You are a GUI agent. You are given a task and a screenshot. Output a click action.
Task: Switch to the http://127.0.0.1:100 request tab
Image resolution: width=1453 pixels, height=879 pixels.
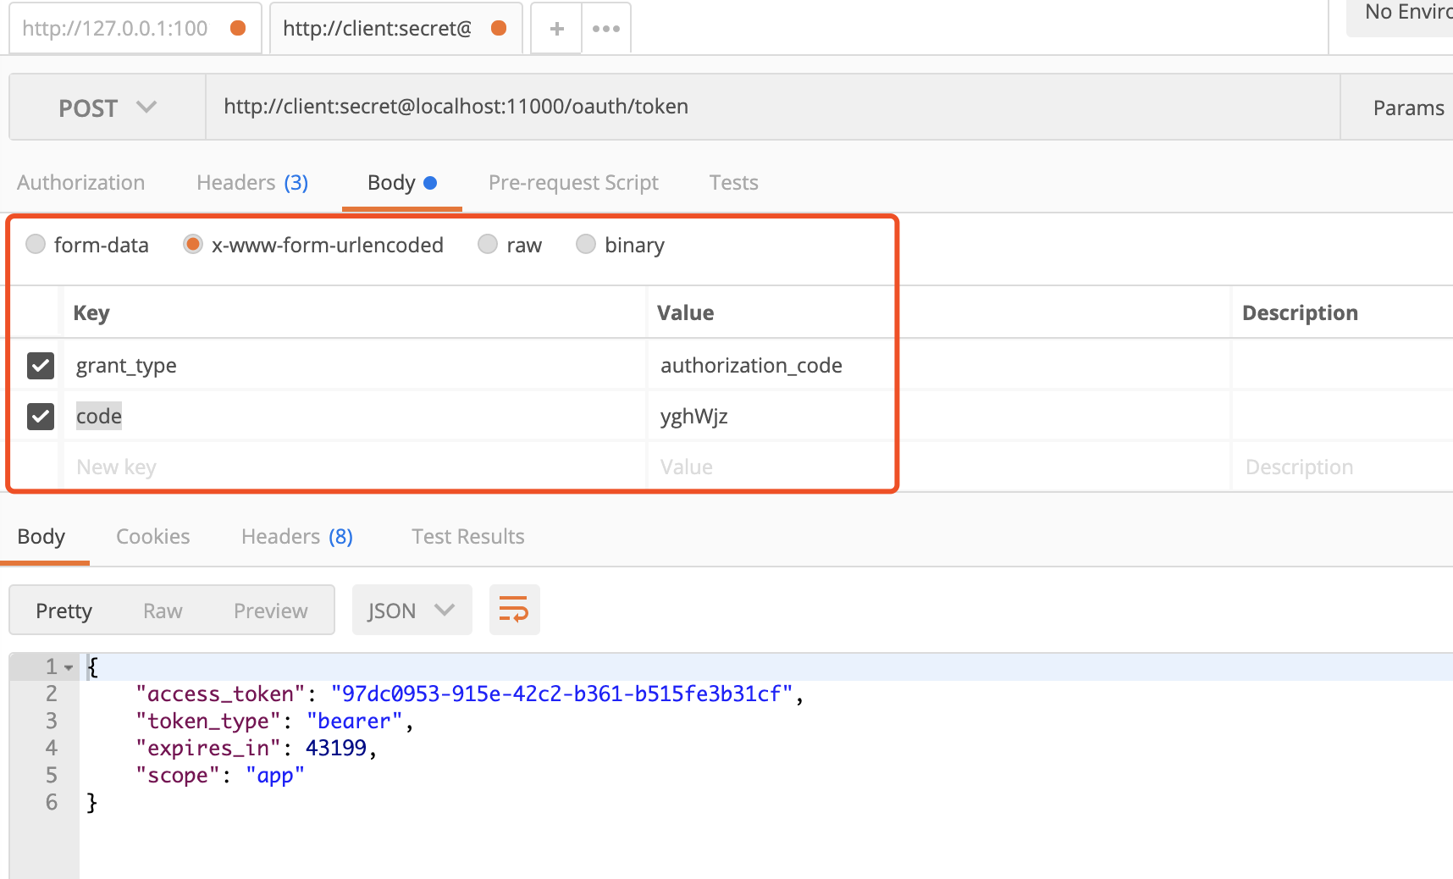point(135,29)
